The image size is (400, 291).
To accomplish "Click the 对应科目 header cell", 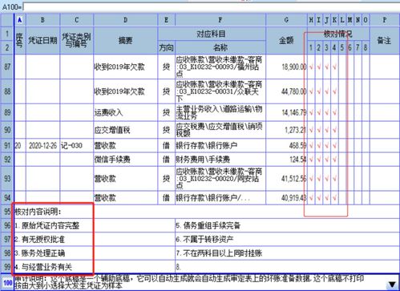I will coord(212,34).
